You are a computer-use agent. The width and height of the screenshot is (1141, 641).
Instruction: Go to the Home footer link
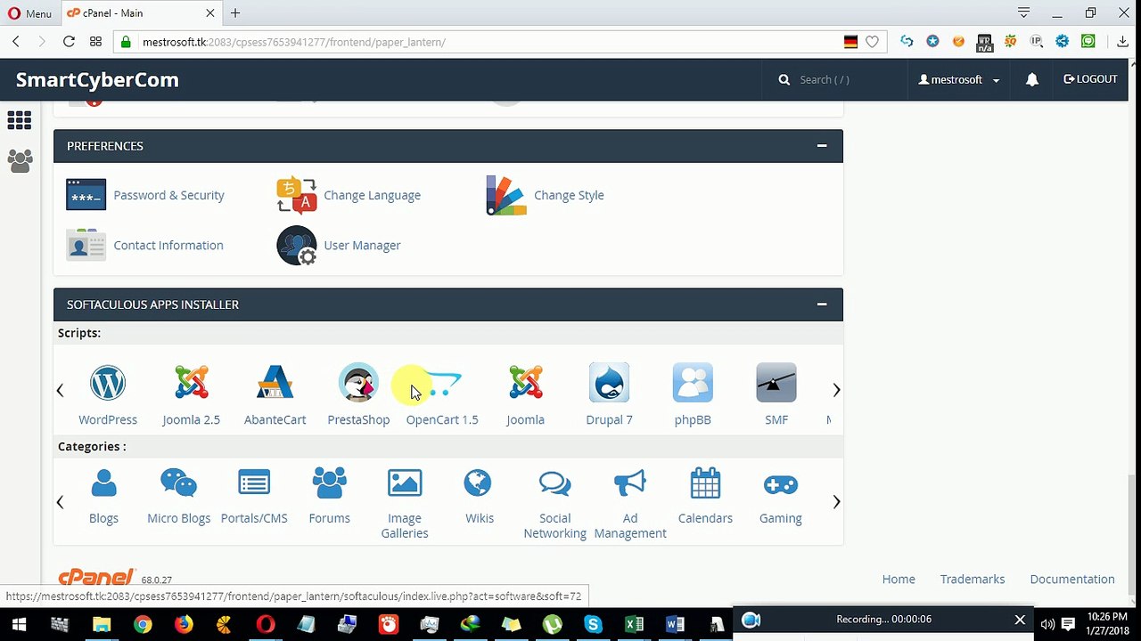(899, 579)
